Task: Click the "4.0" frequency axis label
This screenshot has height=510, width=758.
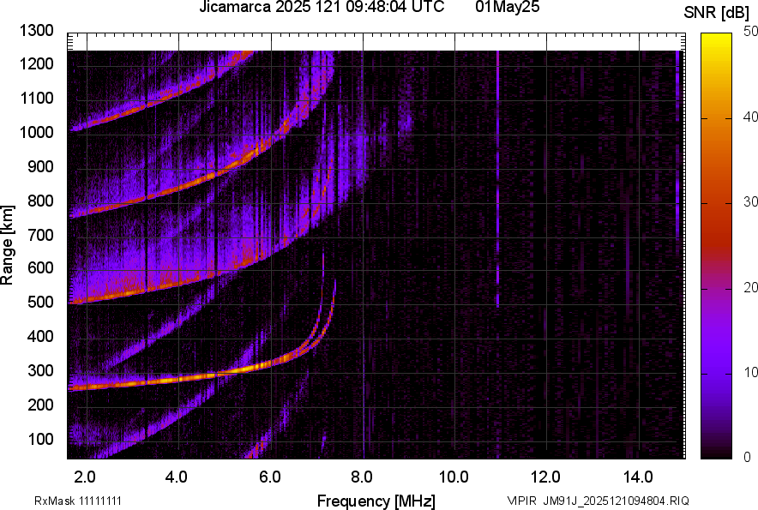Action: point(177,477)
